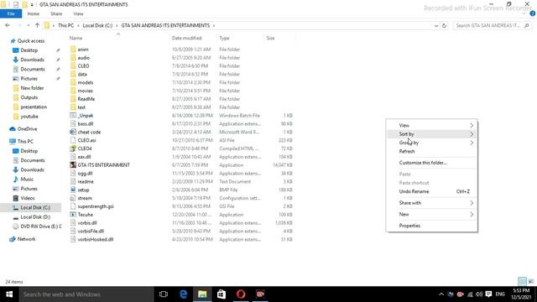Viewport: 537px width, 302px height.
Task: Open Opera browser from taskbar
Action: 241,294
